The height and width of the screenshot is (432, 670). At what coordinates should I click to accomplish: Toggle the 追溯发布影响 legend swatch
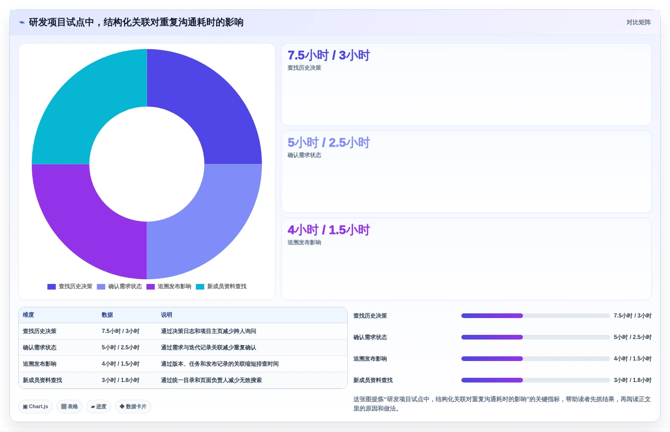(x=150, y=287)
